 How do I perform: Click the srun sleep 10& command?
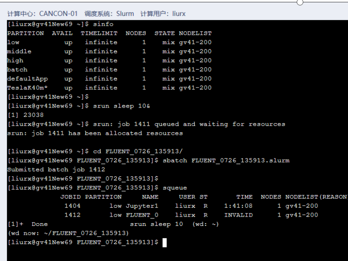122,106
